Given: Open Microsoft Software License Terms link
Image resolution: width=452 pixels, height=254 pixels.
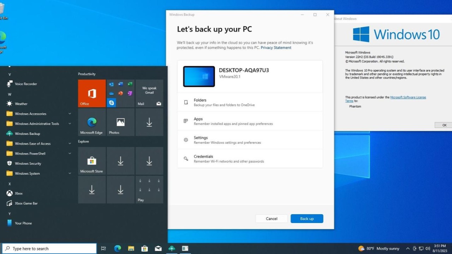Looking at the screenshot, I should (408, 97).
